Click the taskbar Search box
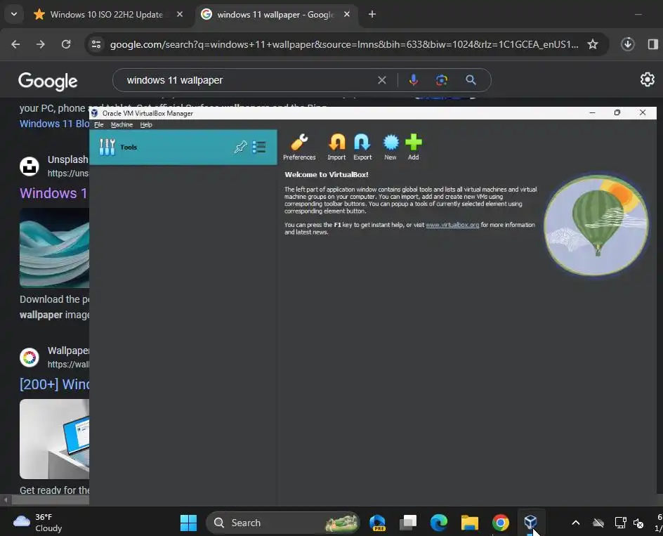 283,523
